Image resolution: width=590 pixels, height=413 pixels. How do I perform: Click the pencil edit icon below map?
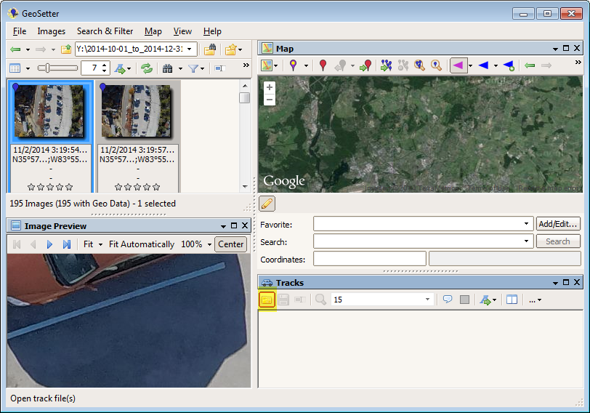click(267, 204)
